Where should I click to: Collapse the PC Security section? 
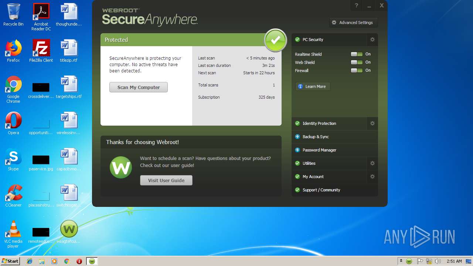click(x=330, y=40)
